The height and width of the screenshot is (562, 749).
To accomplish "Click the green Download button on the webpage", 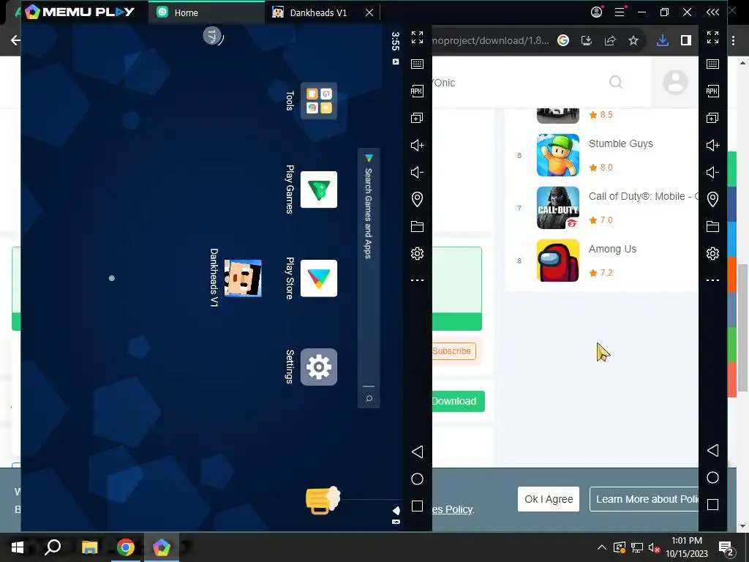I will point(458,402).
